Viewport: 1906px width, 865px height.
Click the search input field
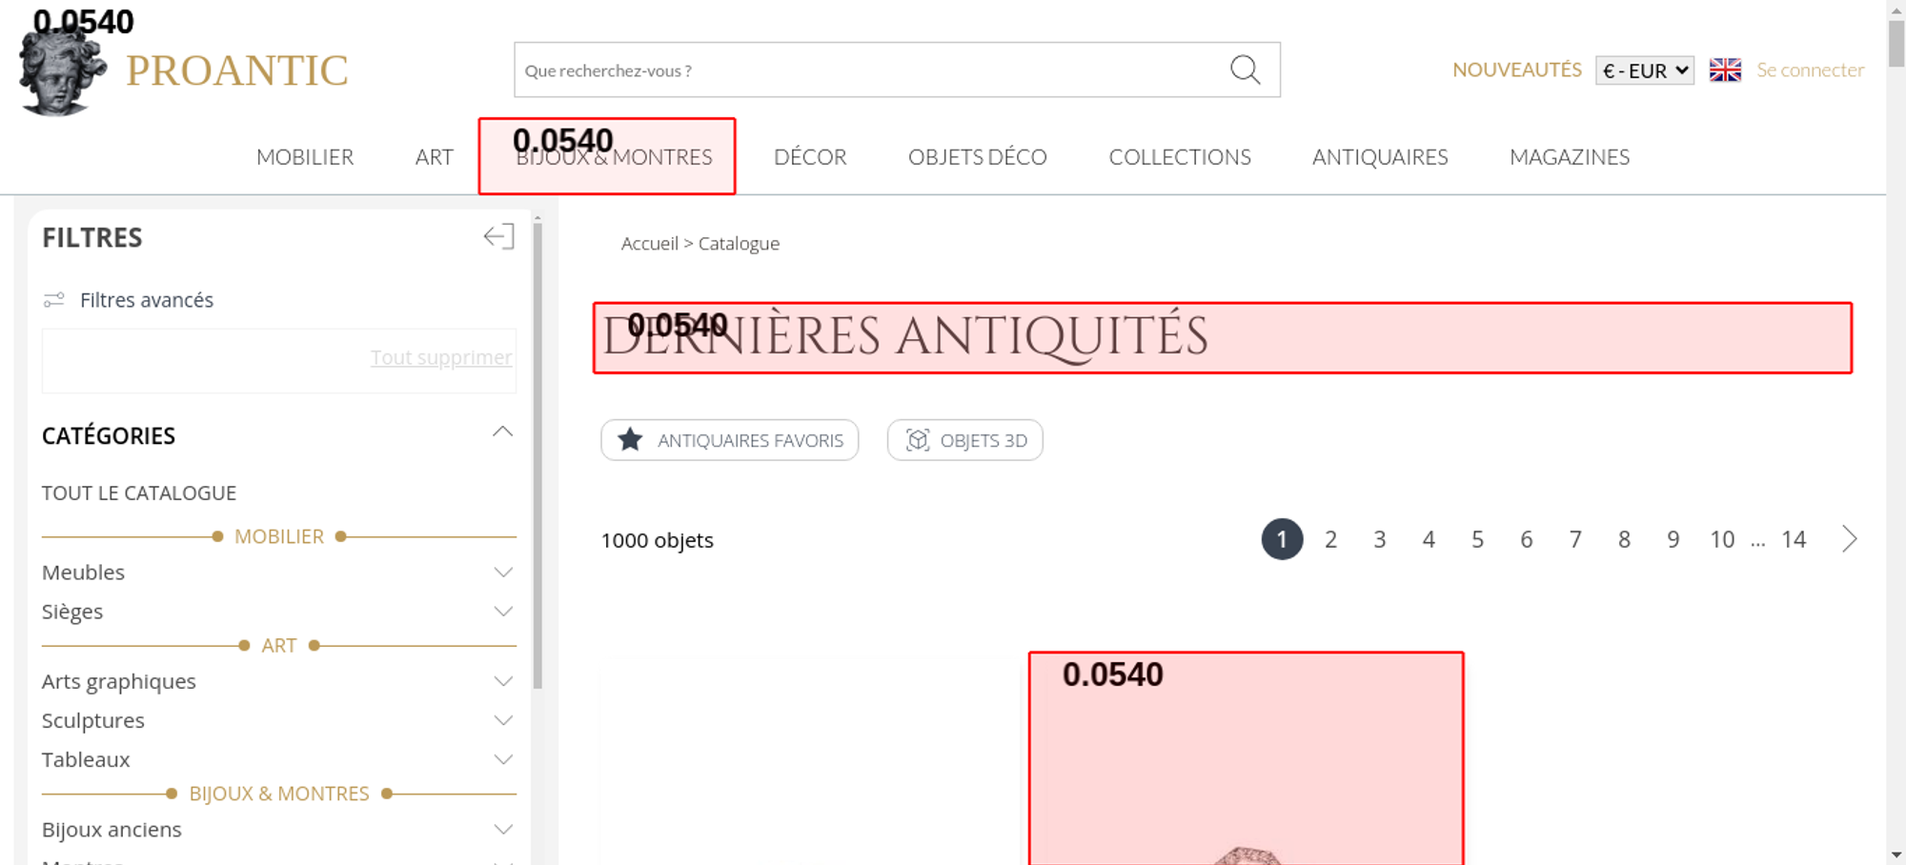867,70
